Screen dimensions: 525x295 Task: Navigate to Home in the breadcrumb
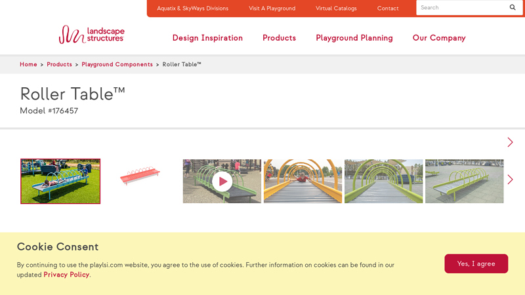[28, 64]
